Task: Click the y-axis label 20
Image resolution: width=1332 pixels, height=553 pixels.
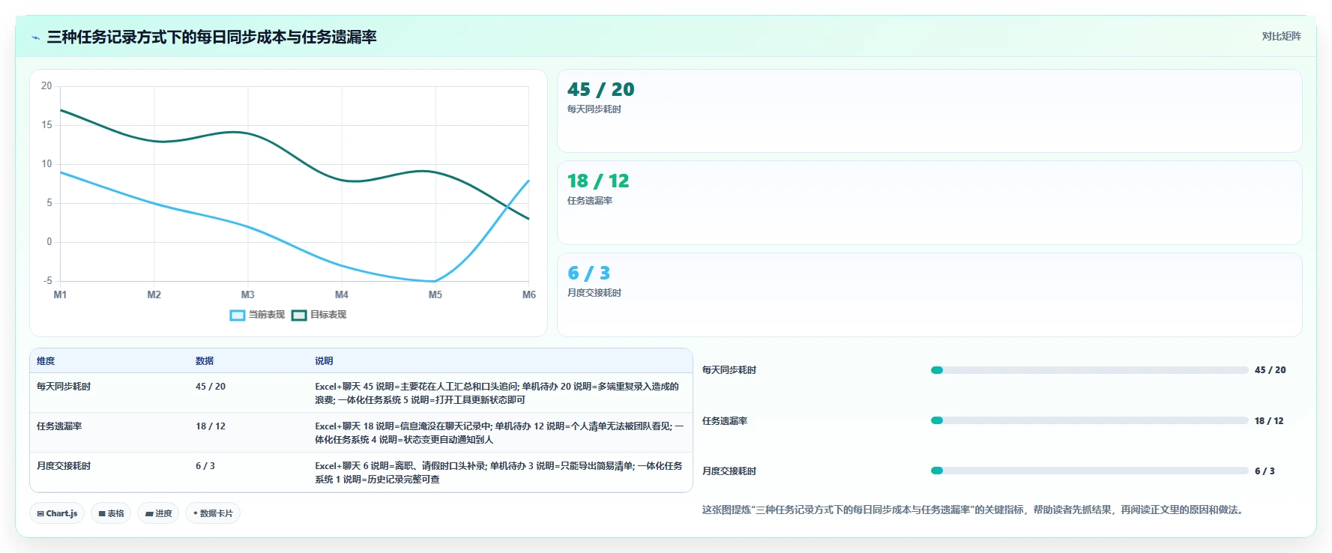Action: 46,86
